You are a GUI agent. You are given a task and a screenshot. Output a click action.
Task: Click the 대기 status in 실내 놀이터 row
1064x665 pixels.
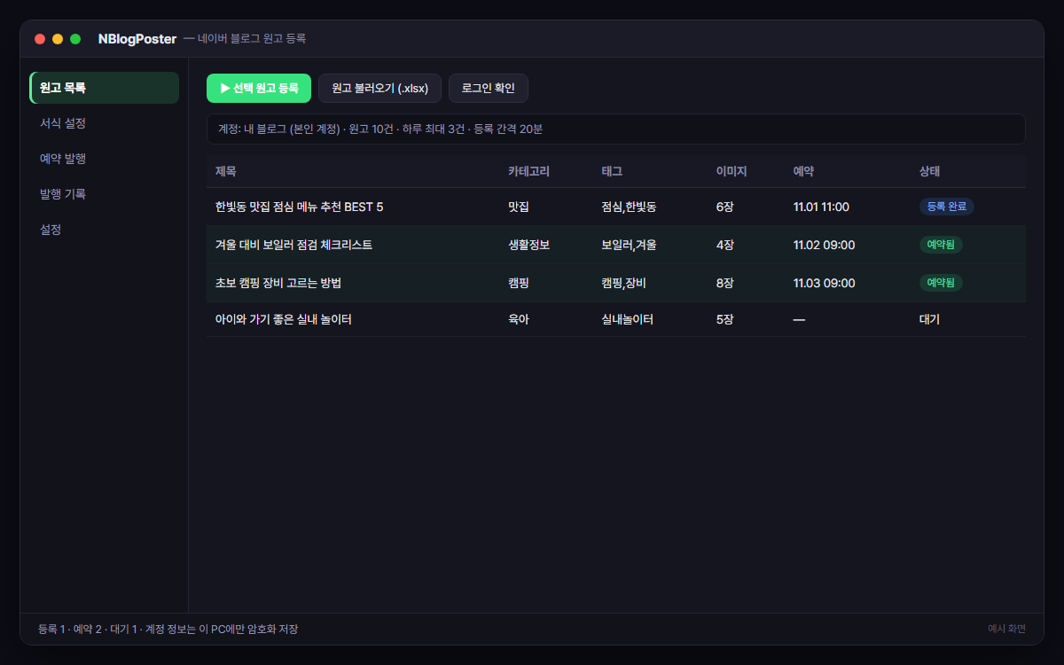[x=929, y=319]
